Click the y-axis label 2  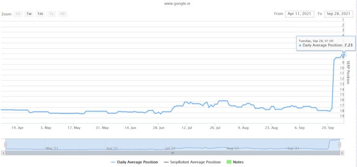click(343, 25)
